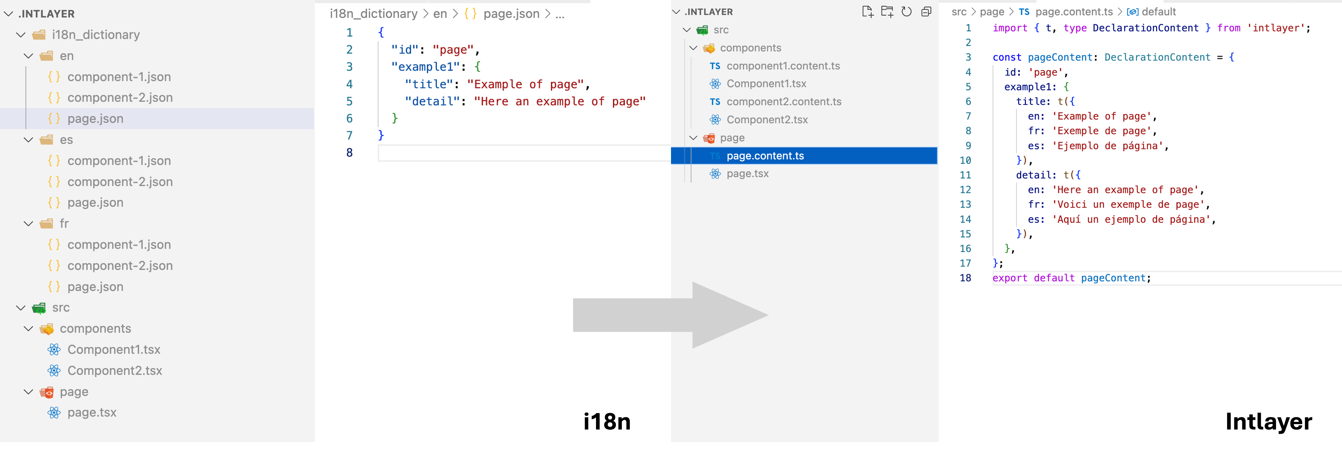Image resolution: width=1342 pixels, height=453 pixels.
Task: Click the TS icon next to component1.content.ts
Action: point(715,66)
